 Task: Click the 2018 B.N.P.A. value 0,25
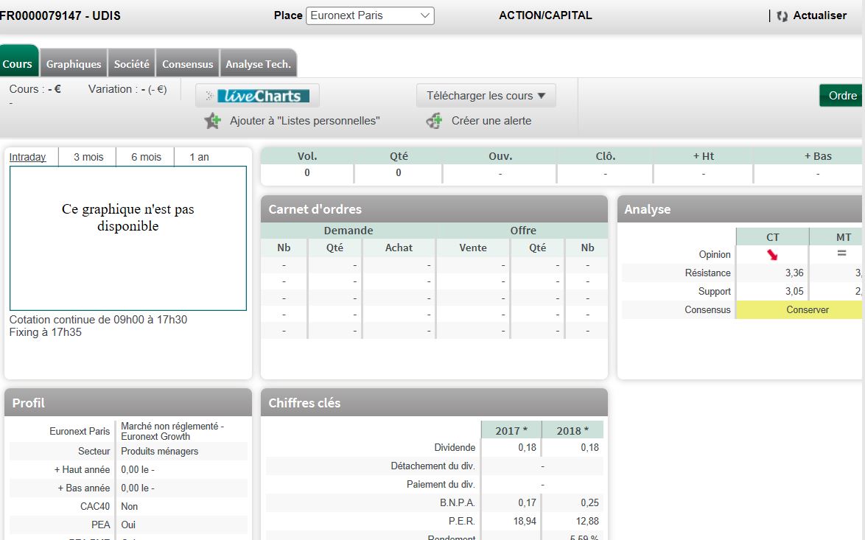[x=589, y=502]
